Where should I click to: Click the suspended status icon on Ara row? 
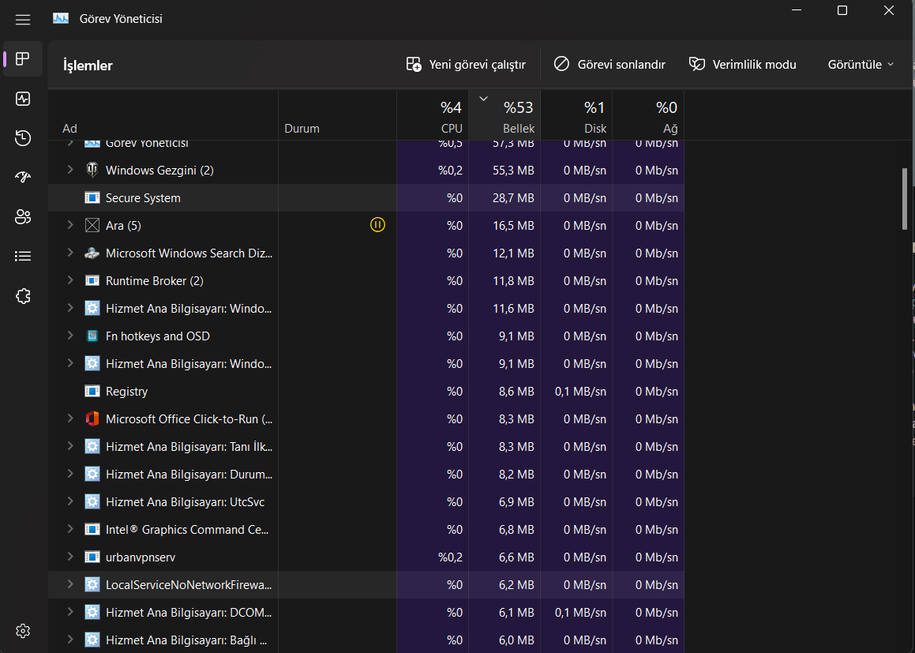[377, 225]
